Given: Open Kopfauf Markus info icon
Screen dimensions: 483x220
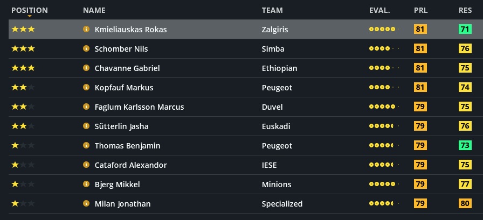Looking at the screenshot, I should point(86,88).
